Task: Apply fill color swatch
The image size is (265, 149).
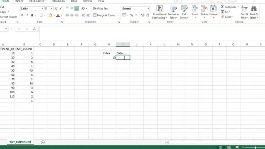Action: [51, 15]
